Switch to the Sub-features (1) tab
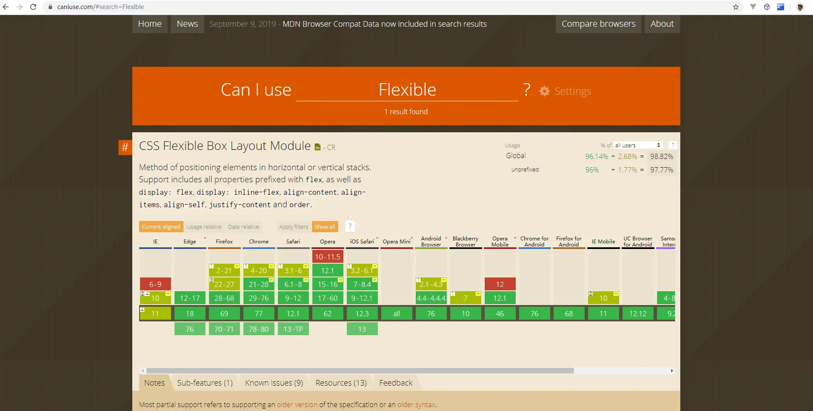Viewport: 813px width, 411px height. tap(205, 383)
